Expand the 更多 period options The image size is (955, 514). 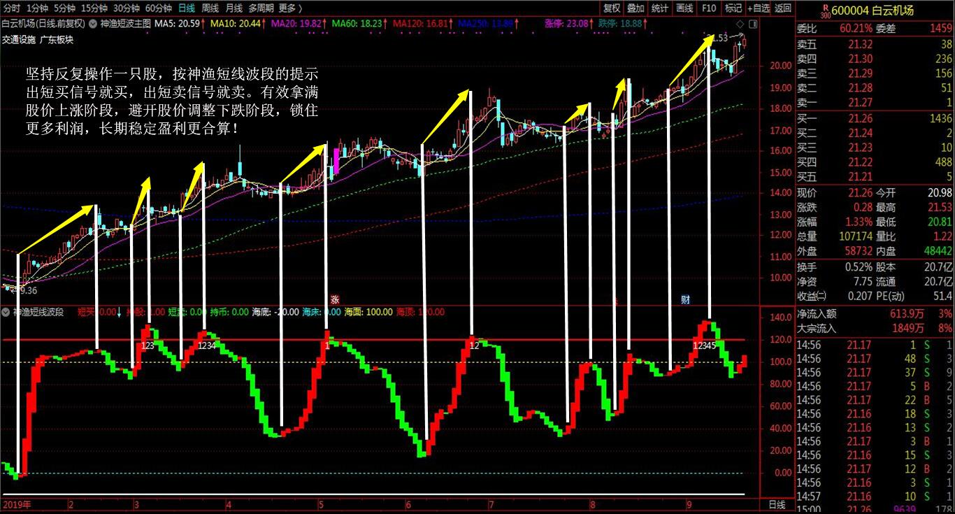pyautogui.click(x=290, y=8)
